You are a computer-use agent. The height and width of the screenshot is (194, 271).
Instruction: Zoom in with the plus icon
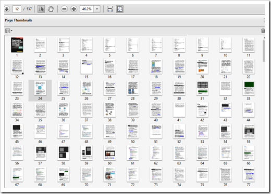(74, 9)
